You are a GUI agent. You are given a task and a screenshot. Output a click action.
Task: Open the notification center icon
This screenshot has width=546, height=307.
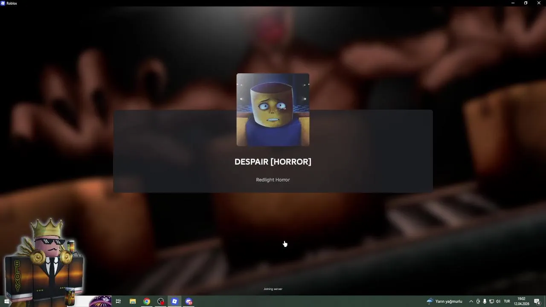537,301
